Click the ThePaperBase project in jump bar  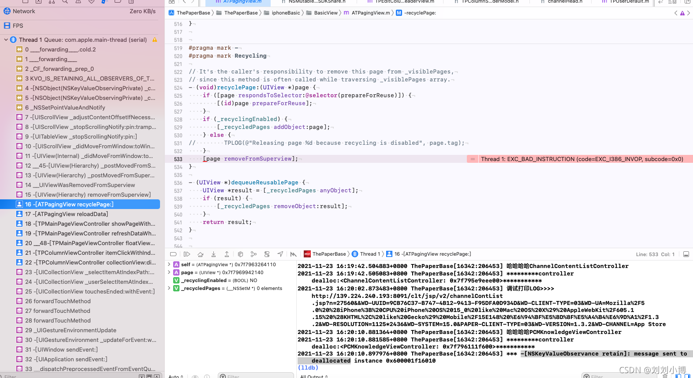(190, 13)
